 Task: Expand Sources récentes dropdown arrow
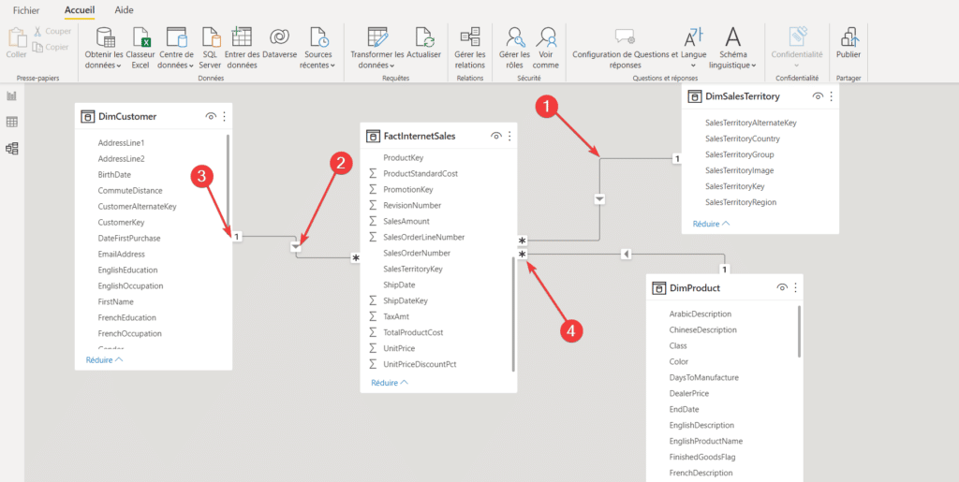point(332,66)
